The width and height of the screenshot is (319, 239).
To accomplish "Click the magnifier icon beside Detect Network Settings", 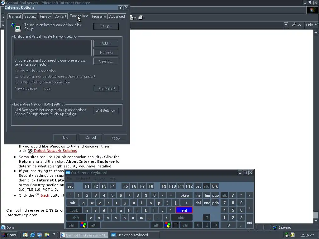I will tap(30, 151).
